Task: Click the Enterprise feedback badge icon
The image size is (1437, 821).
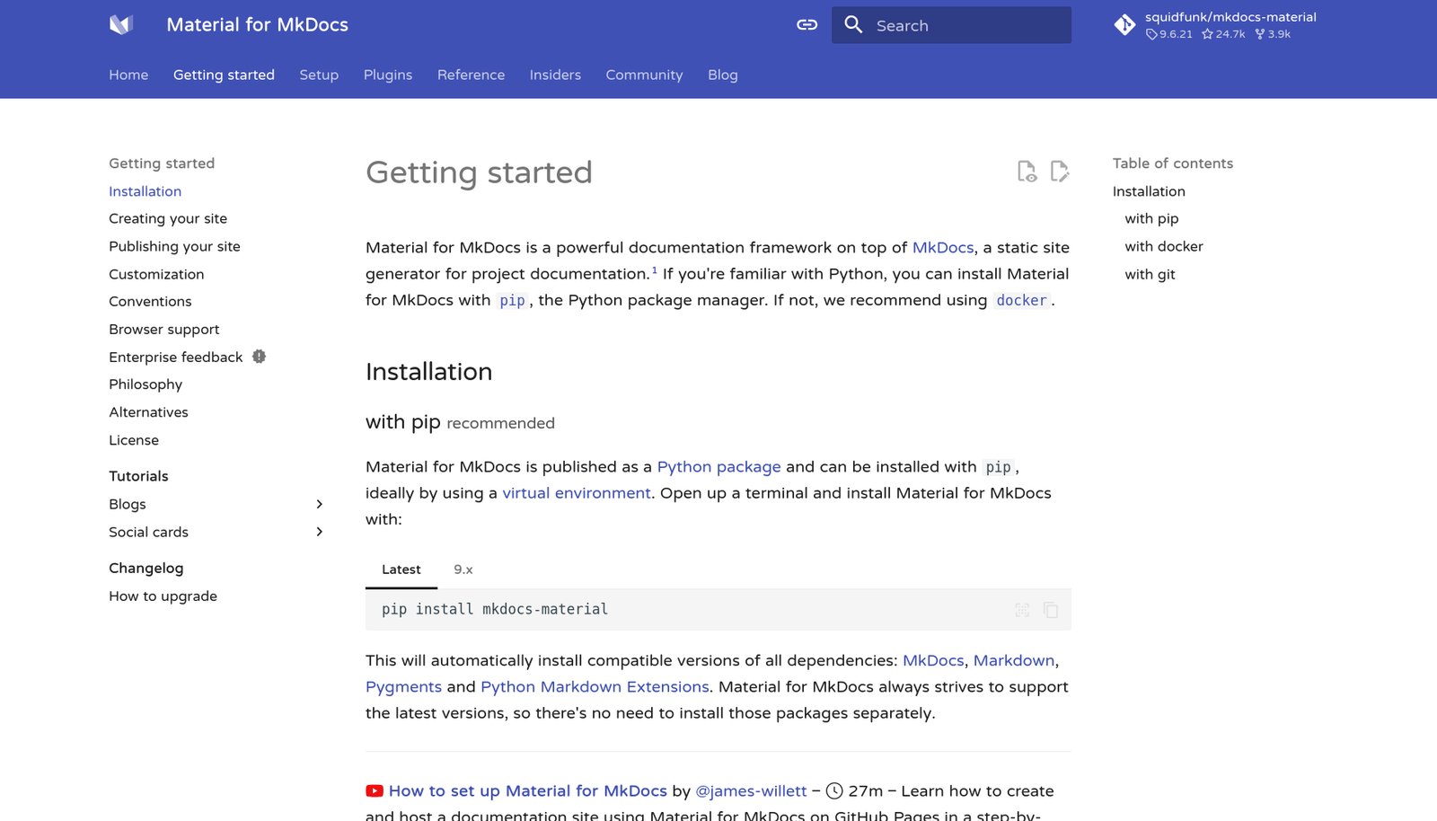Action: [260, 357]
